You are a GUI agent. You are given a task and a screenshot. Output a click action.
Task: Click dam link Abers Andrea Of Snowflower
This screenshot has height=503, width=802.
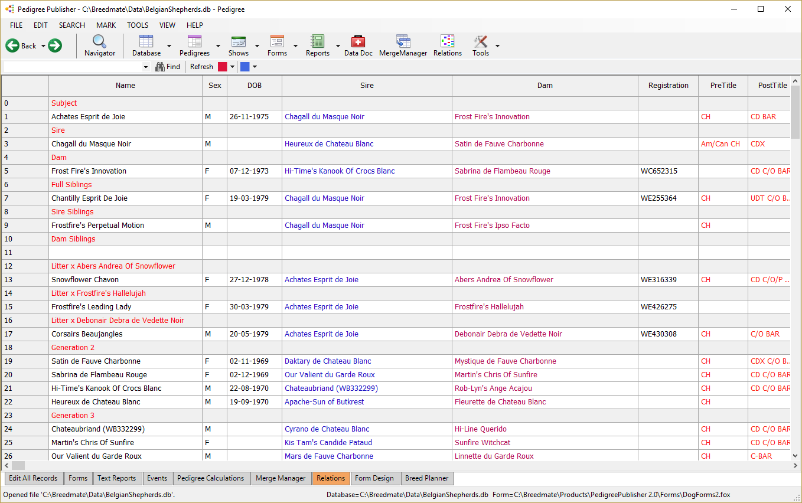tap(504, 280)
